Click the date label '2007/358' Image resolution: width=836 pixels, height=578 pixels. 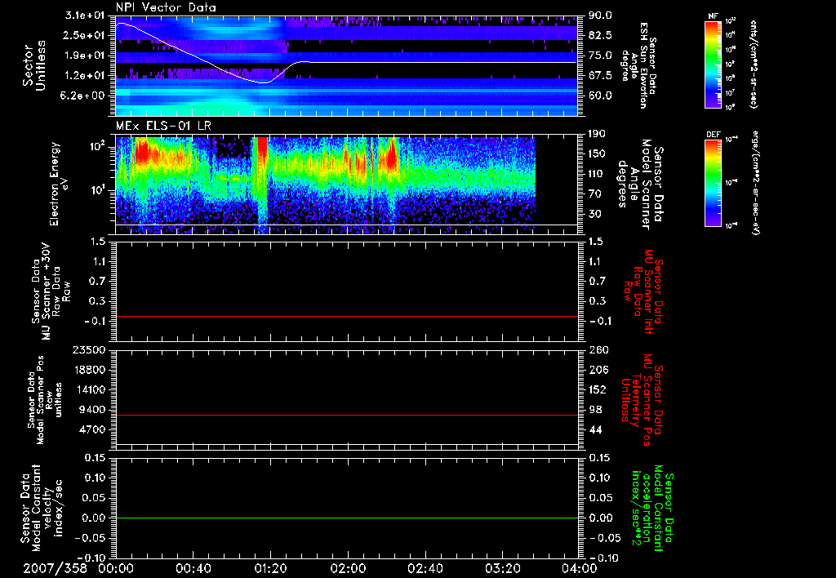(55, 568)
